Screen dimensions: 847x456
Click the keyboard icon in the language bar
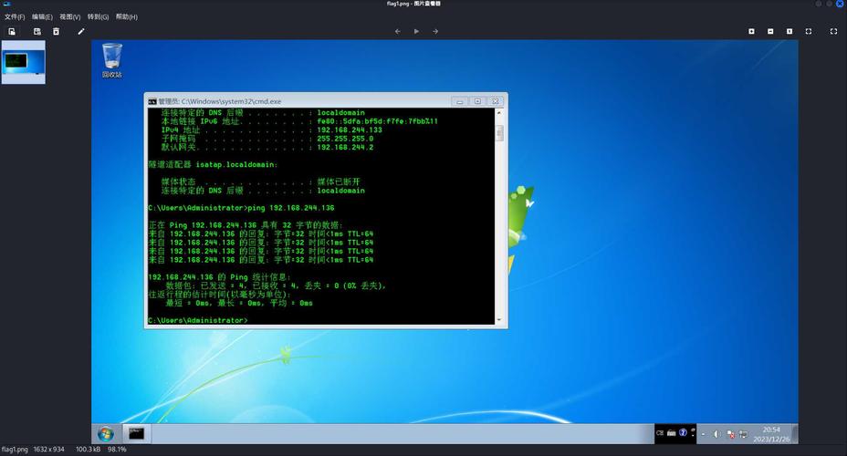click(671, 433)
